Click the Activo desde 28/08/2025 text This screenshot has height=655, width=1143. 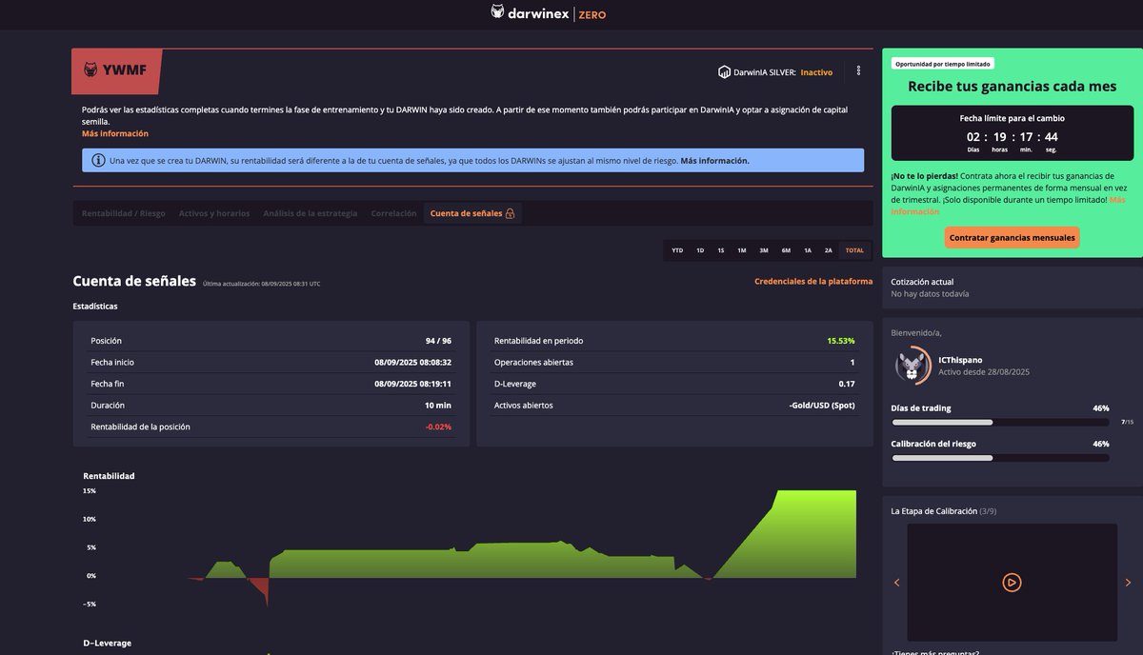tap(984, 371)
